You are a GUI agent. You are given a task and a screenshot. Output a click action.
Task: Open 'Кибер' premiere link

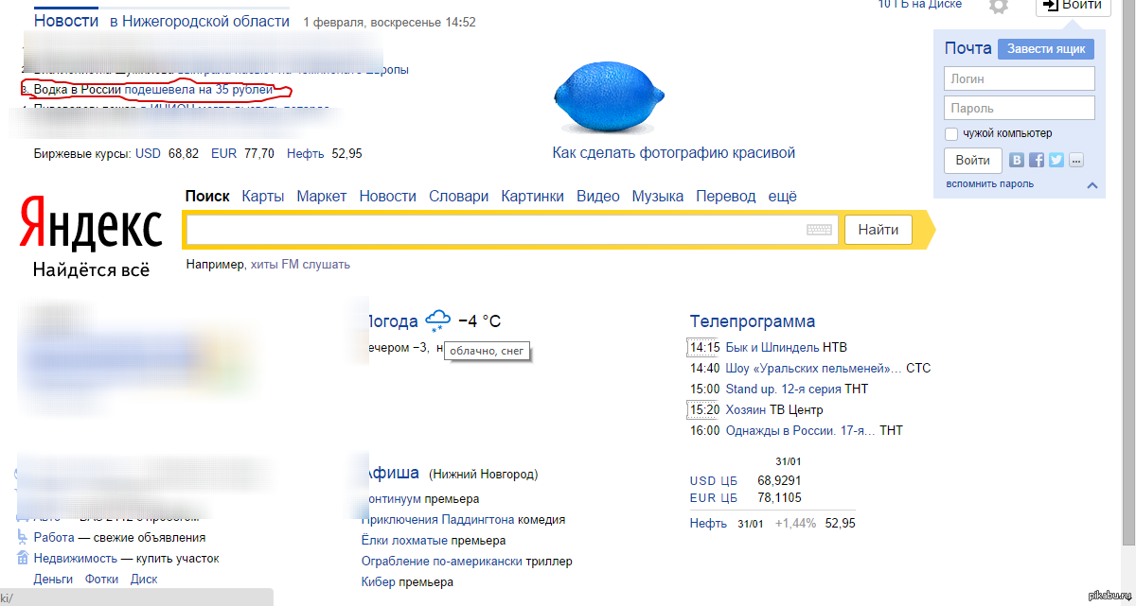[x=379, y=581]
